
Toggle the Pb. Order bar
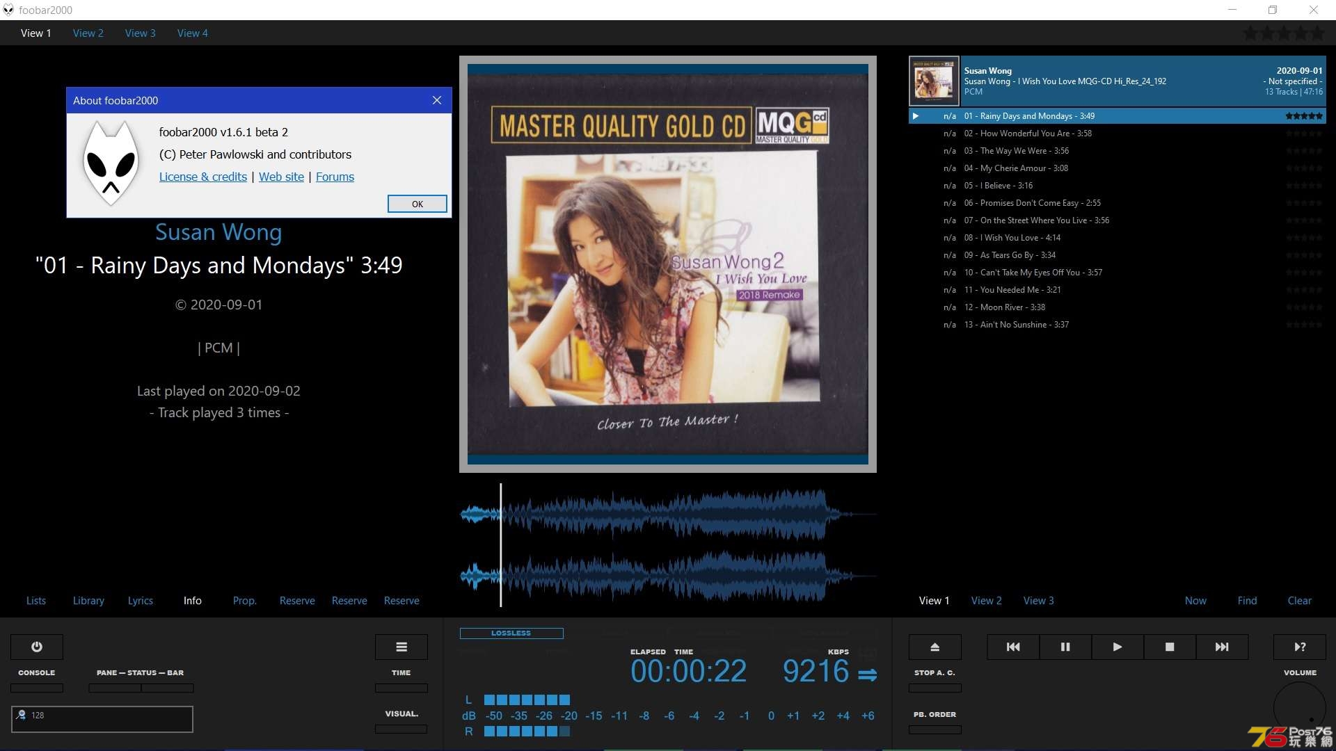pos(935,729)
